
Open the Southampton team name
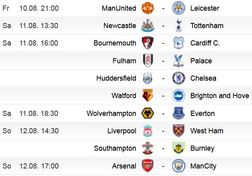[x=115, y=148]
